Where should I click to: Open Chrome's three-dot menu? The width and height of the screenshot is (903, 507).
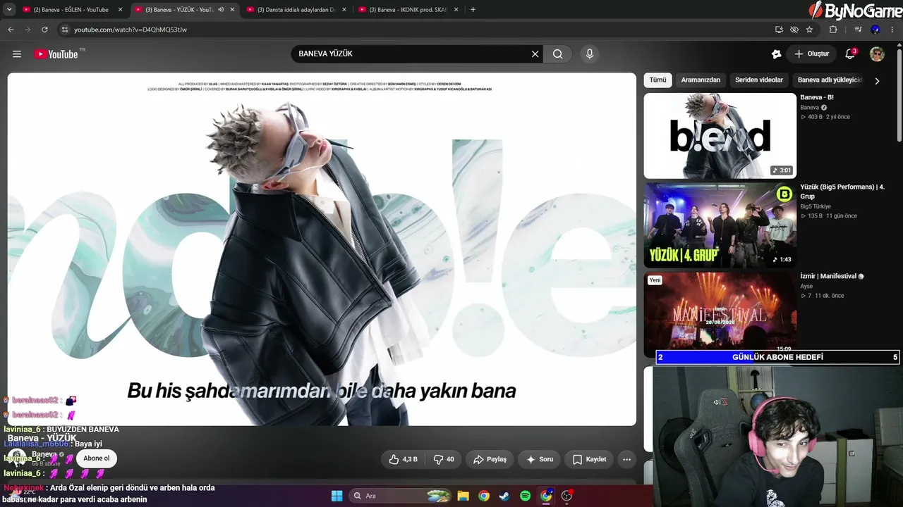[x=893, y=30]
